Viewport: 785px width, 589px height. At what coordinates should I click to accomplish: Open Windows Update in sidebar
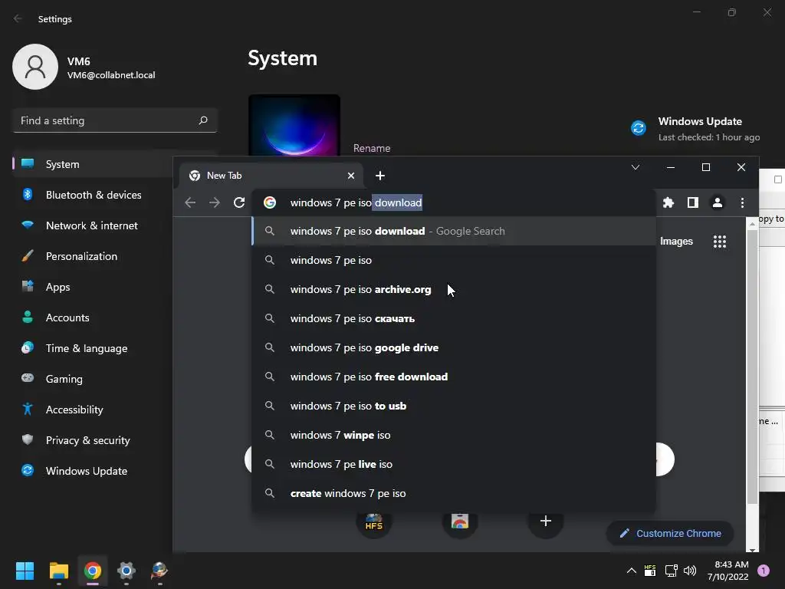tap(93, 471)
